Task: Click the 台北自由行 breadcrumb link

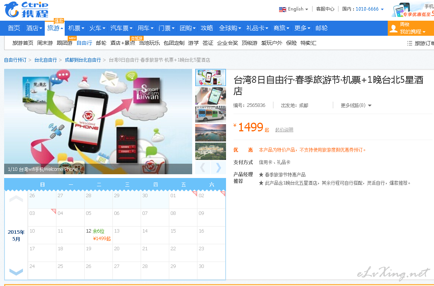Action: pyautogui.click(x=46, y=60)
